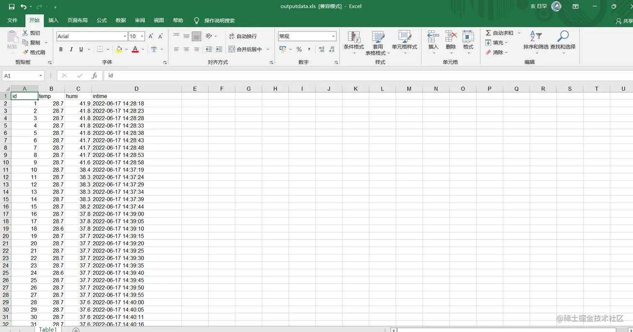Open the 格式 cell format menu
Screen dimensions: 633x332
pos(468,43)
